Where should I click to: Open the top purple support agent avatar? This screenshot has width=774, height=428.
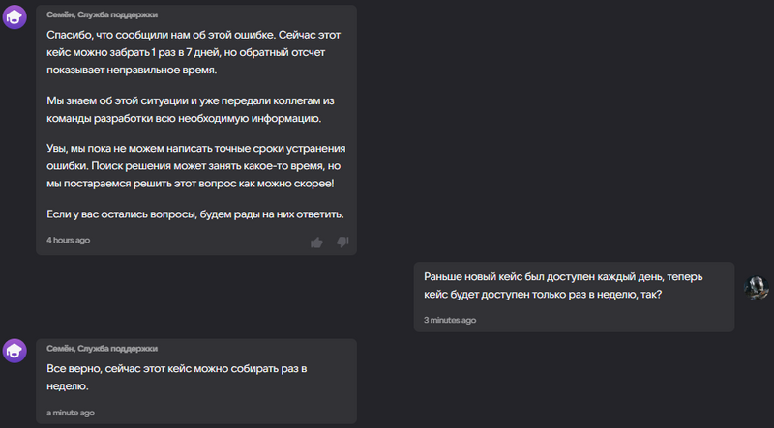coord(15,16)
